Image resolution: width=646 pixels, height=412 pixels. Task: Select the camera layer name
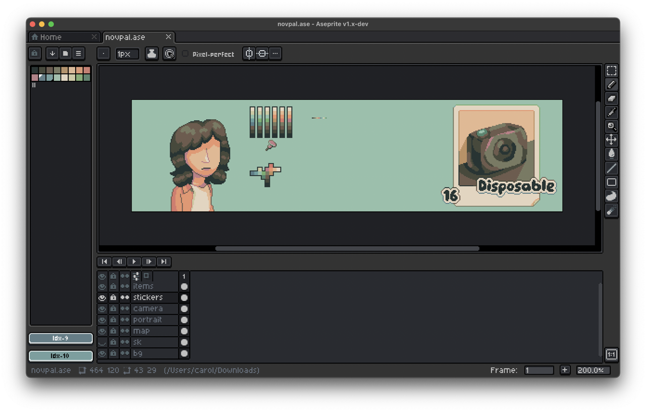pyautogui.click(x=154, y=309)
